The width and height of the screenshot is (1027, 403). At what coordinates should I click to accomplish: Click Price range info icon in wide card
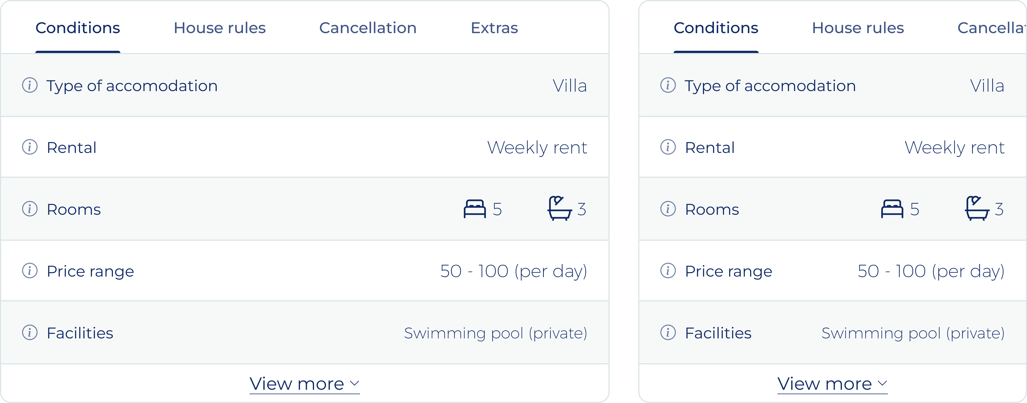(30, 271)
